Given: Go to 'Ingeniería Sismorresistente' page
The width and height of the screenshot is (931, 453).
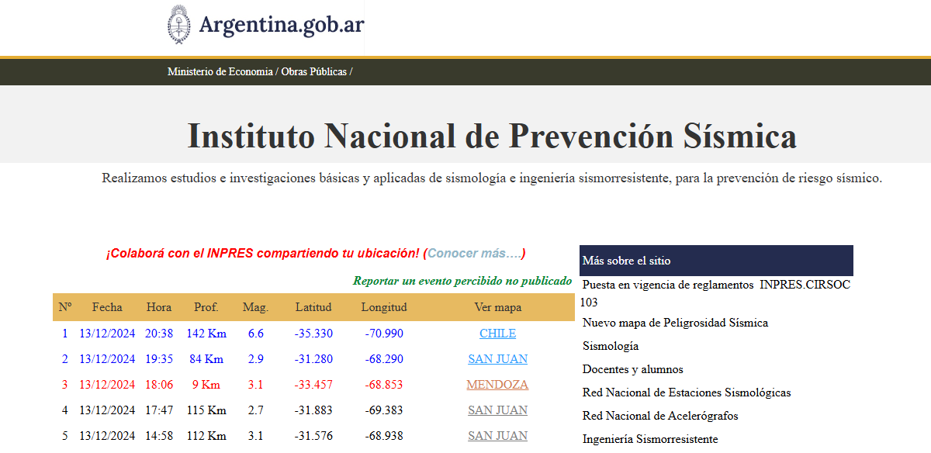Looking at the screenshot, I should (650, 439).
